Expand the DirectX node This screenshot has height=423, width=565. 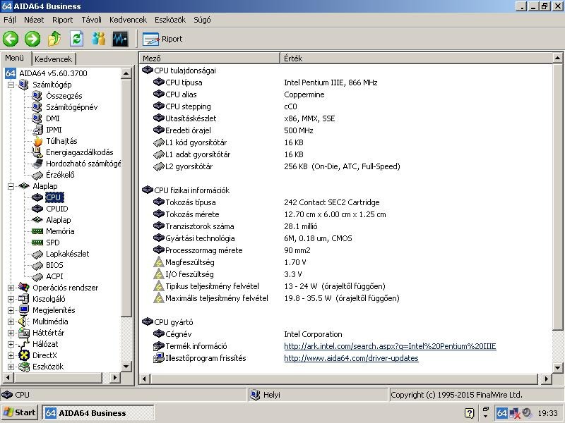pos(11,355)
